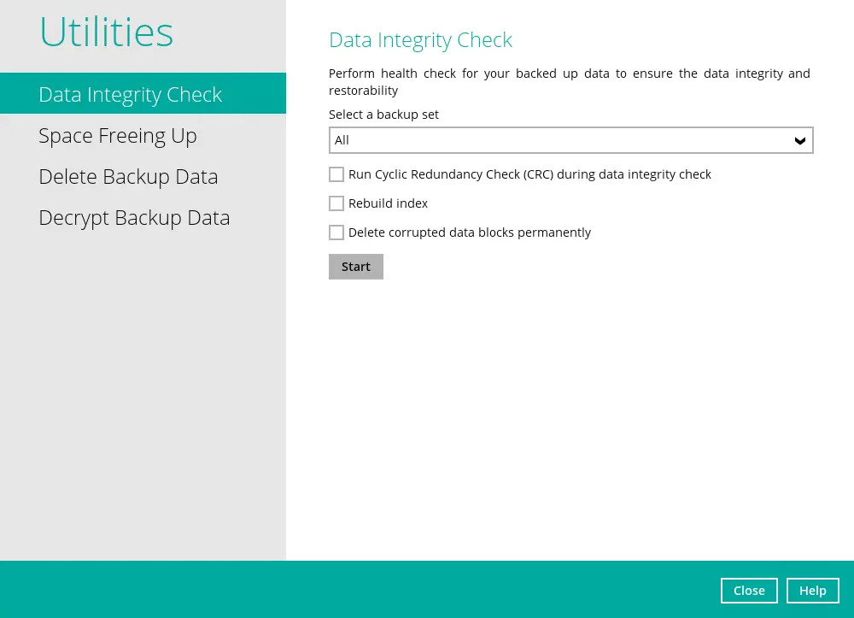Click the health check description text
The image size is (854, 618).
[569, 82]
